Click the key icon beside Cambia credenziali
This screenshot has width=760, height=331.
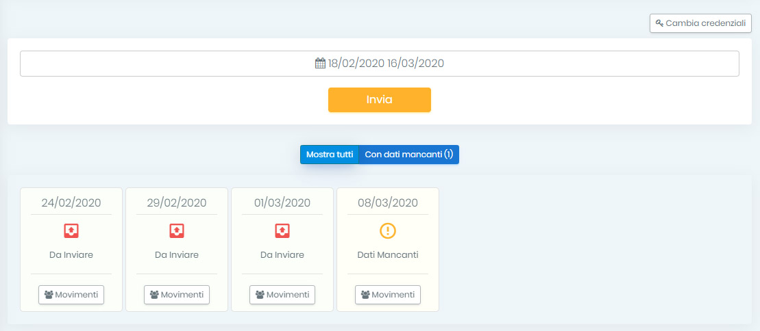tap(659, 23)
